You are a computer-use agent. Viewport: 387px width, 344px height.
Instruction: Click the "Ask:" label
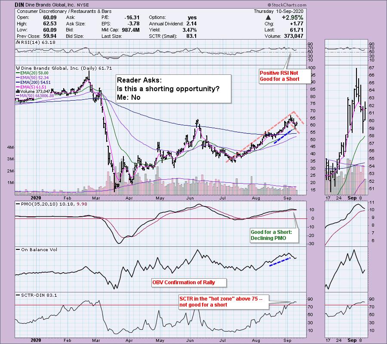(71, 18)
